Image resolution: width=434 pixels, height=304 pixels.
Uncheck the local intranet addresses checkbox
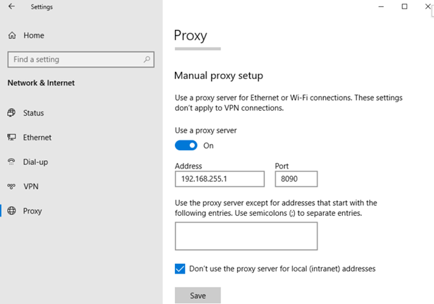coord(180,269)
